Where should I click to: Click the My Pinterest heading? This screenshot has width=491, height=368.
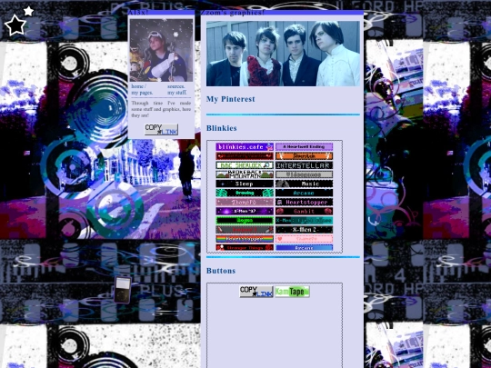click(x=230, y=99)
